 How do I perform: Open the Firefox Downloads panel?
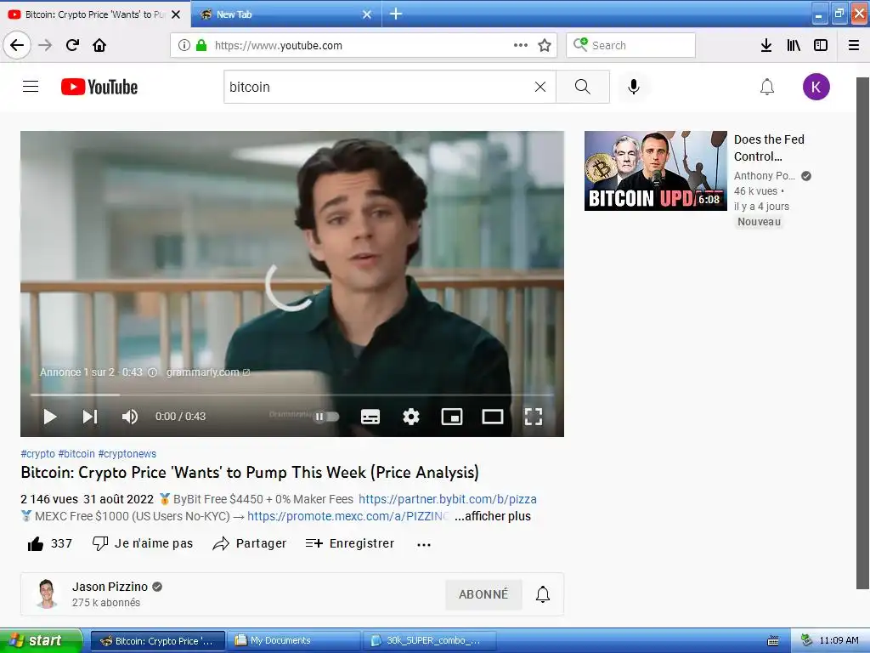pos(766,45)
